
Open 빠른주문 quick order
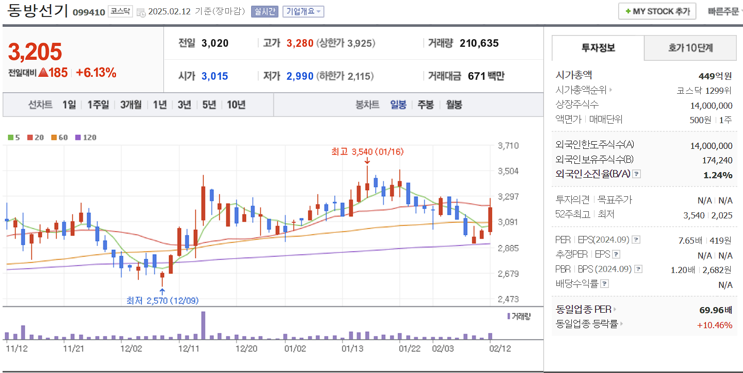(725, 11)
